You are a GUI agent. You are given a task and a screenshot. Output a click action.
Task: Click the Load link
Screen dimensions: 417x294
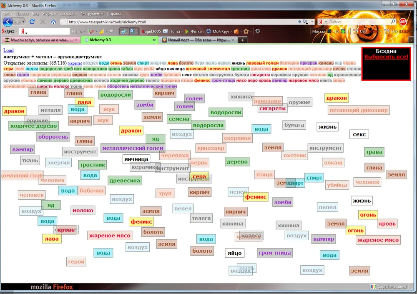click(8, 50)
